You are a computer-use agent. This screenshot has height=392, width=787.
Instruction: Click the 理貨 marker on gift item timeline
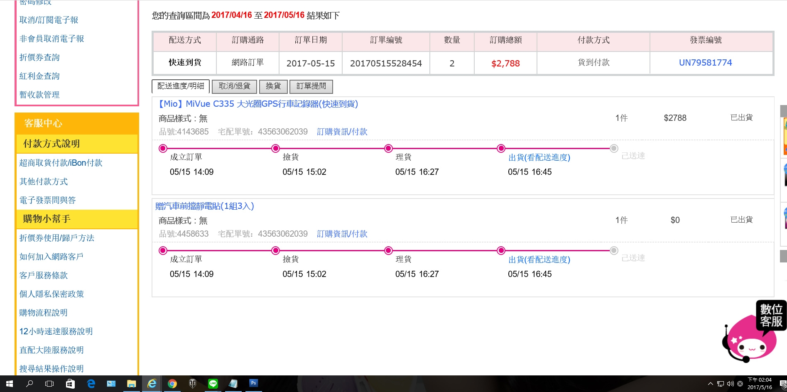tap(388, 250)
